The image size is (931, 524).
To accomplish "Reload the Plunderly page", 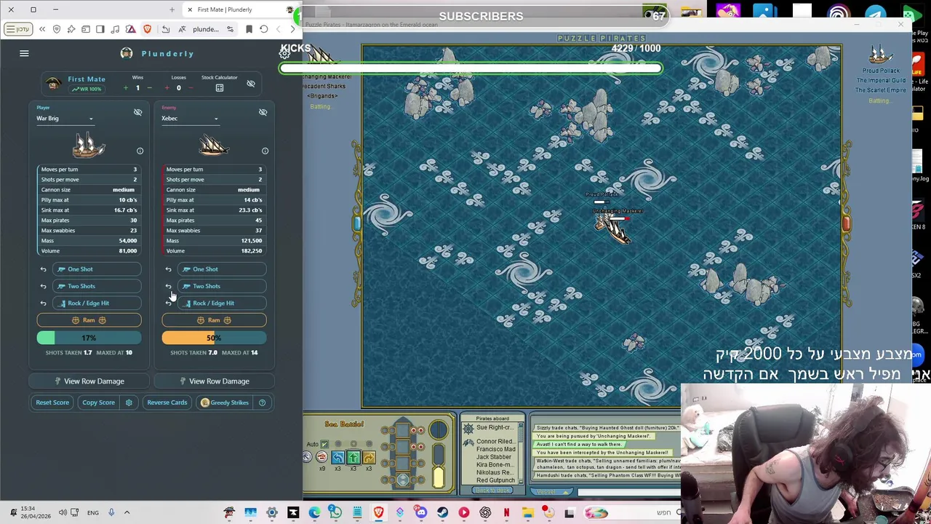I will pyautogui.click(x=263, y=29).
